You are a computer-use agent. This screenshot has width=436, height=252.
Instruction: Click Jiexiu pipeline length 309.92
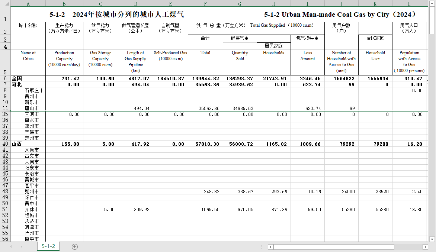[135, 209]
